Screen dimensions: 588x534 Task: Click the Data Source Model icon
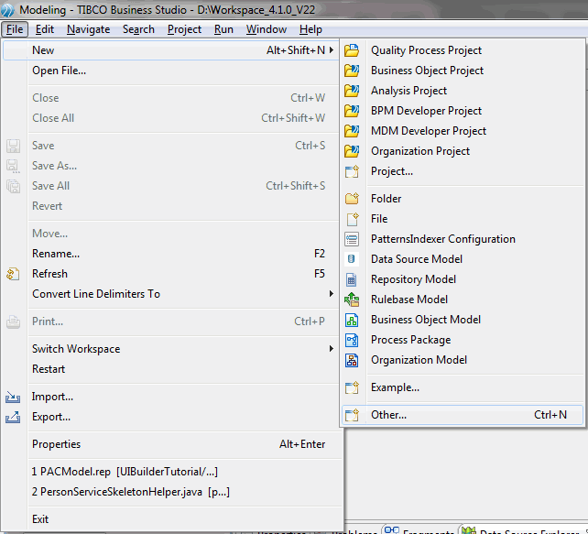pyautogui.click(x=352, y=259)
